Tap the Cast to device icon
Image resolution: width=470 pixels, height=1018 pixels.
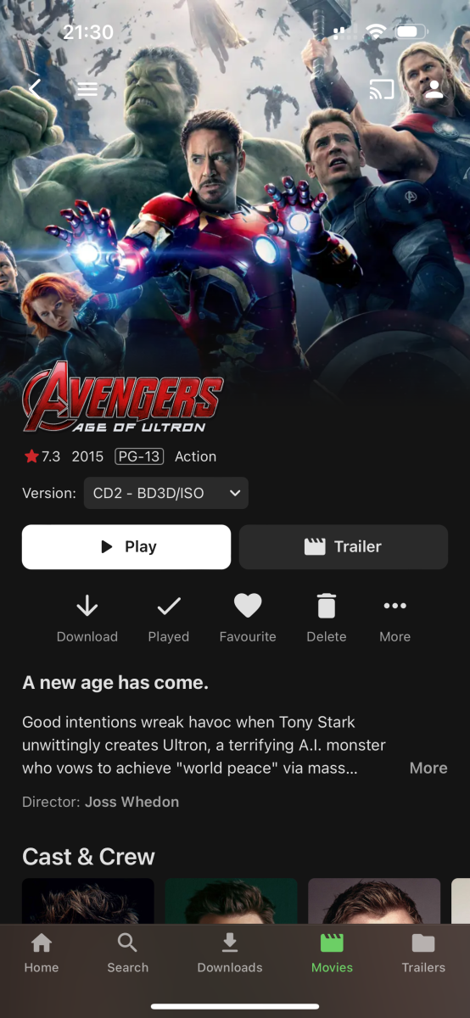382,89
